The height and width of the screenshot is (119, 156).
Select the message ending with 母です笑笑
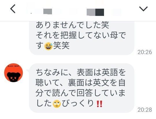pos(81,38)
